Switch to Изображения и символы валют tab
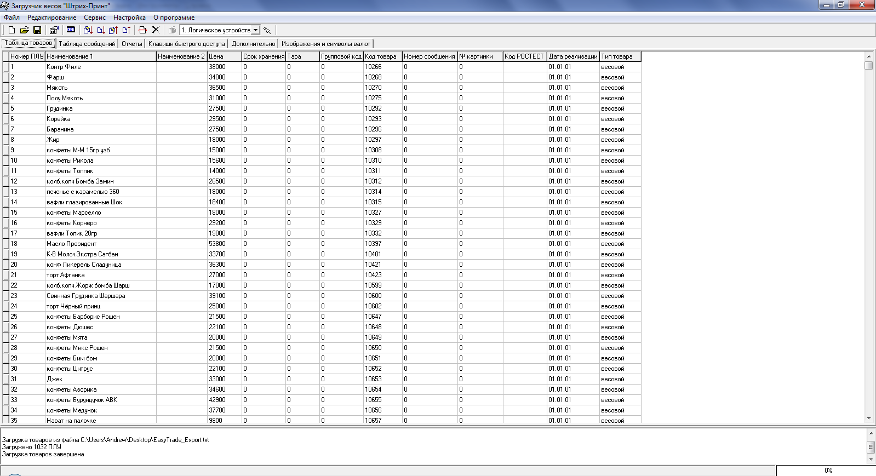Screen dimensions: 876x476 pyautogui.click(x=326, y=44)
